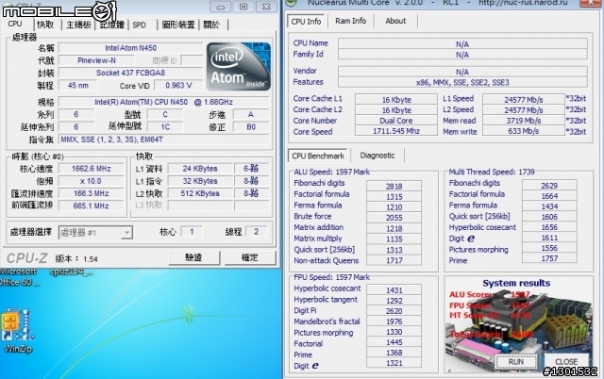Switch to the Diagnostic tab

(377, 156)
